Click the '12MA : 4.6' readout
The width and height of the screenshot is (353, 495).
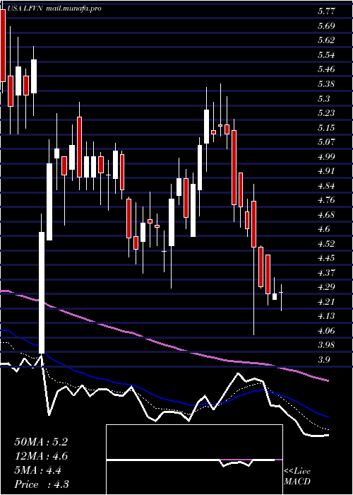coord(41,456)
